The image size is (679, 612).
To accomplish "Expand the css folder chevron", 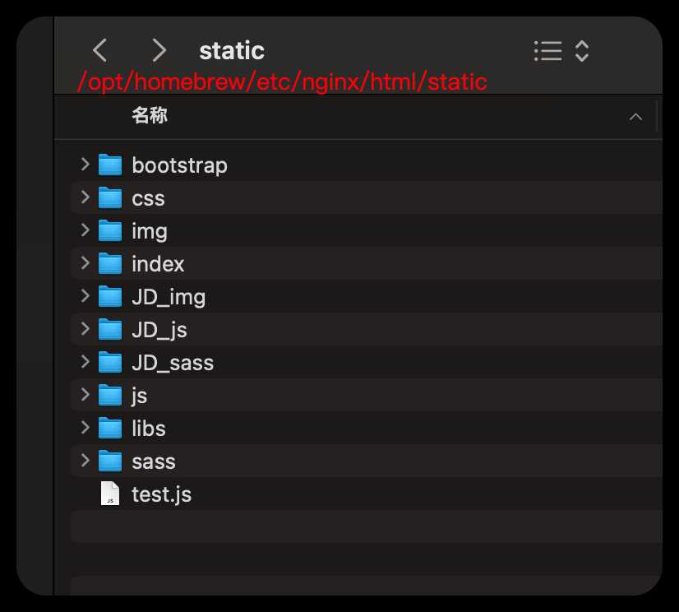I will click(85, 197).
